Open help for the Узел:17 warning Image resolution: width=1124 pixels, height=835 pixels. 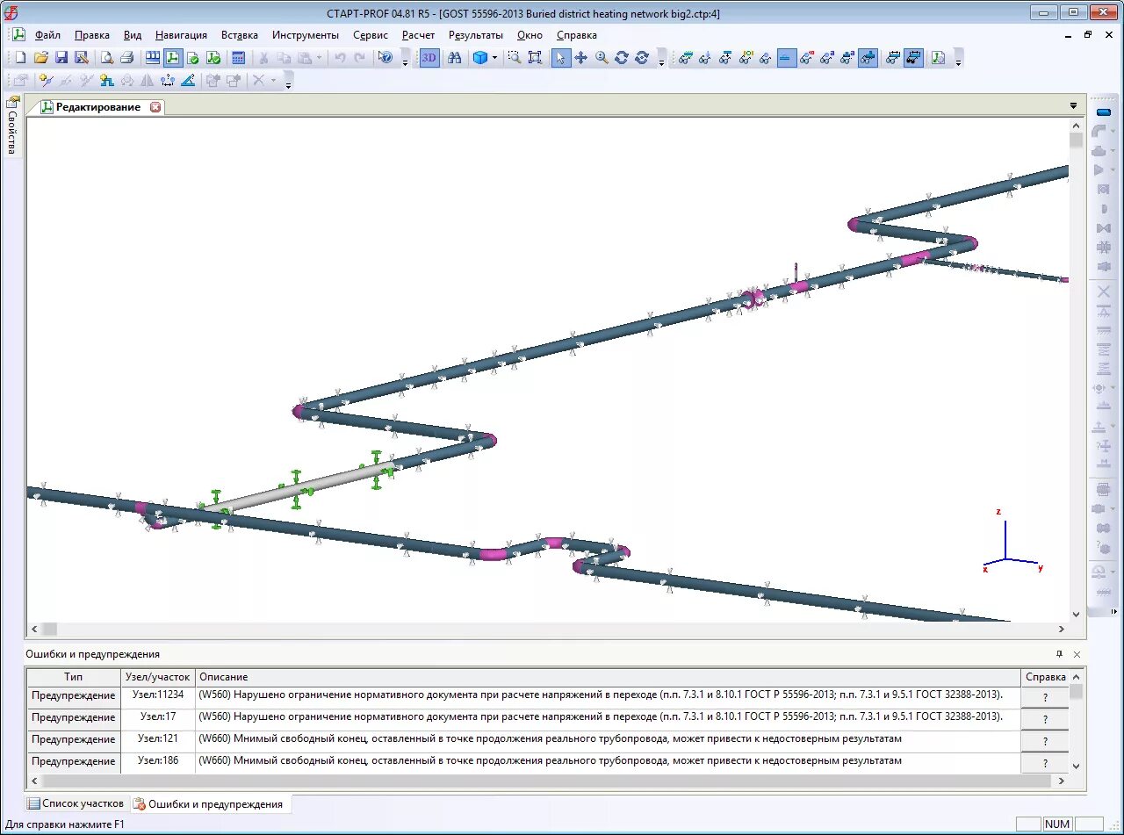(1045, 719)
